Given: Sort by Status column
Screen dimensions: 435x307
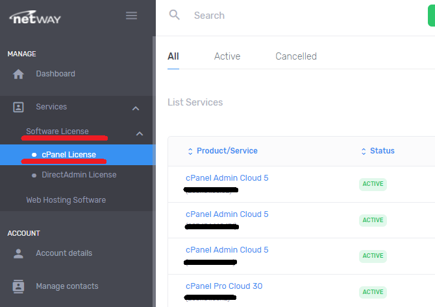Looking at the screenshot, I should coord(377,151).
